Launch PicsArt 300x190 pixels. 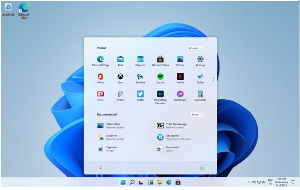click(120, 96)
